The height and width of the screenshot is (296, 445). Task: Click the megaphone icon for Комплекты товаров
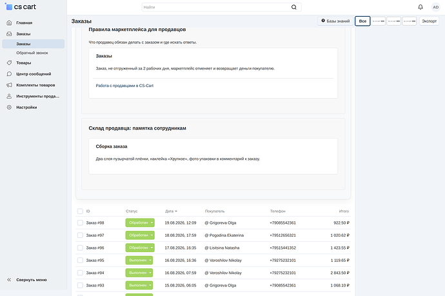9,85
